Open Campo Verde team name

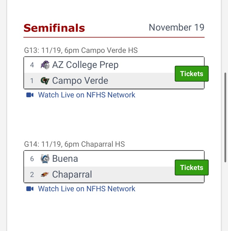80,81
